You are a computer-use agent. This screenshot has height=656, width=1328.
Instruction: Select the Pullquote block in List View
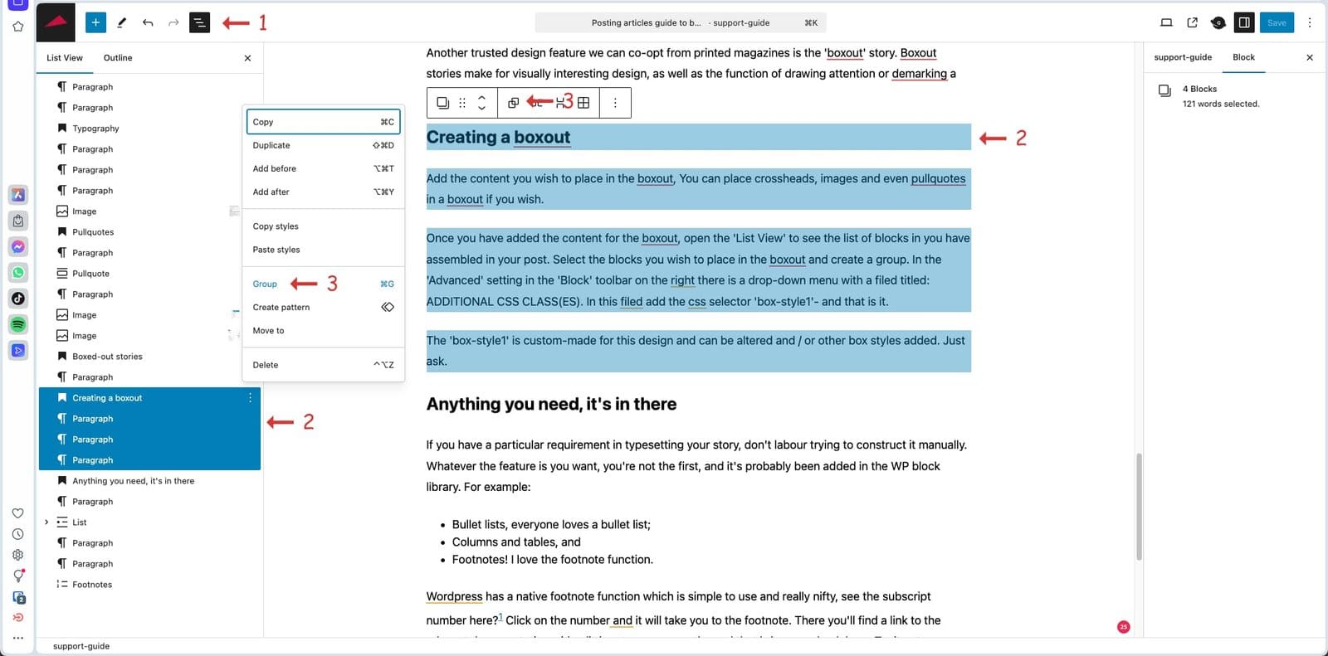[x=149, y=274]
